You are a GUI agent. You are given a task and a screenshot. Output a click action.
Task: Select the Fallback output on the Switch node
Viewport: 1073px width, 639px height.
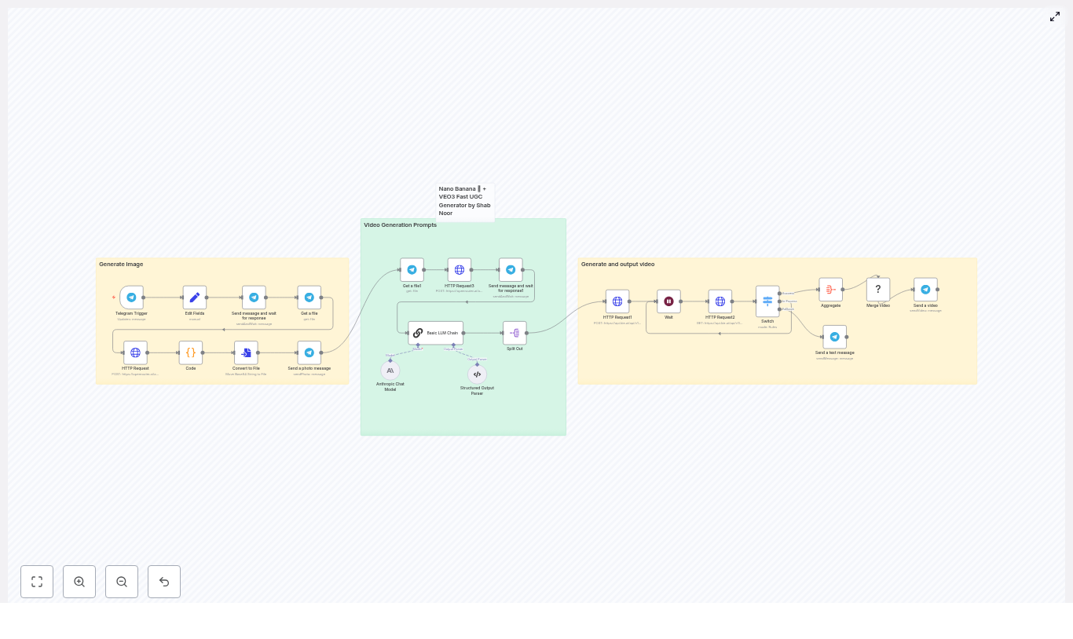pyautogui.click(x=779, y=309)
